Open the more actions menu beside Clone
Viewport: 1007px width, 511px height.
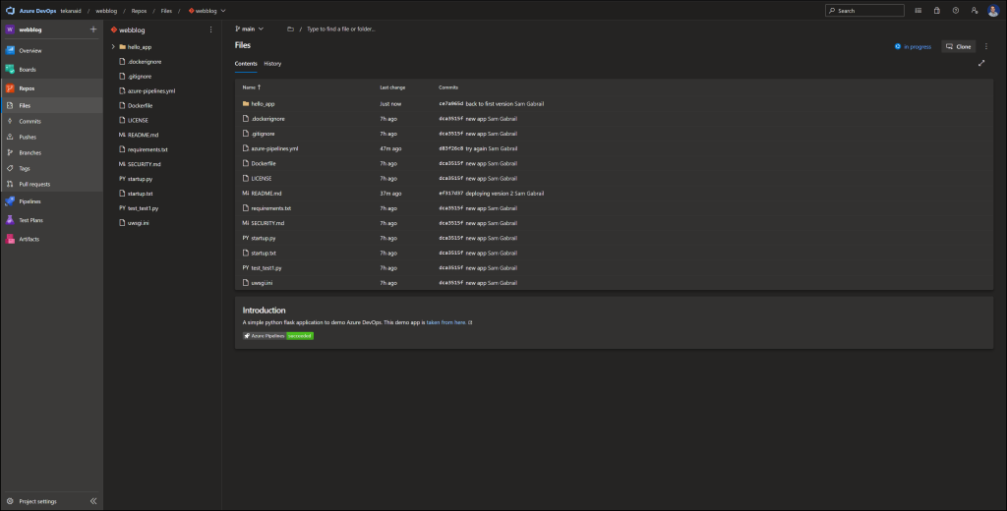point(986,46)
